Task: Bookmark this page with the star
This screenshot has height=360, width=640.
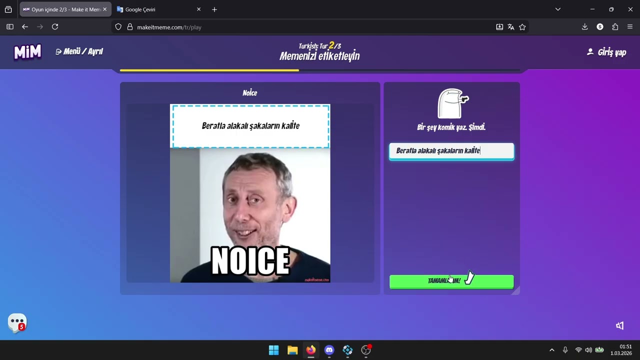Action: click(522, 27)
